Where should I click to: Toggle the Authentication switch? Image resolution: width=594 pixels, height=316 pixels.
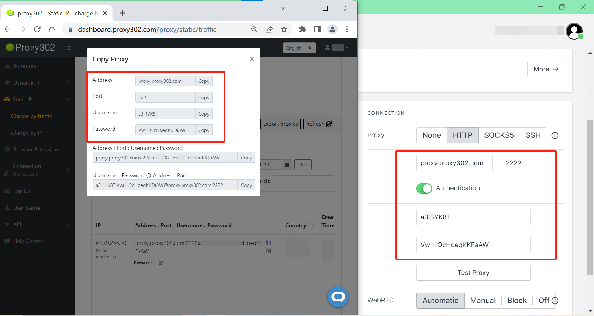(x=424, y=188)
